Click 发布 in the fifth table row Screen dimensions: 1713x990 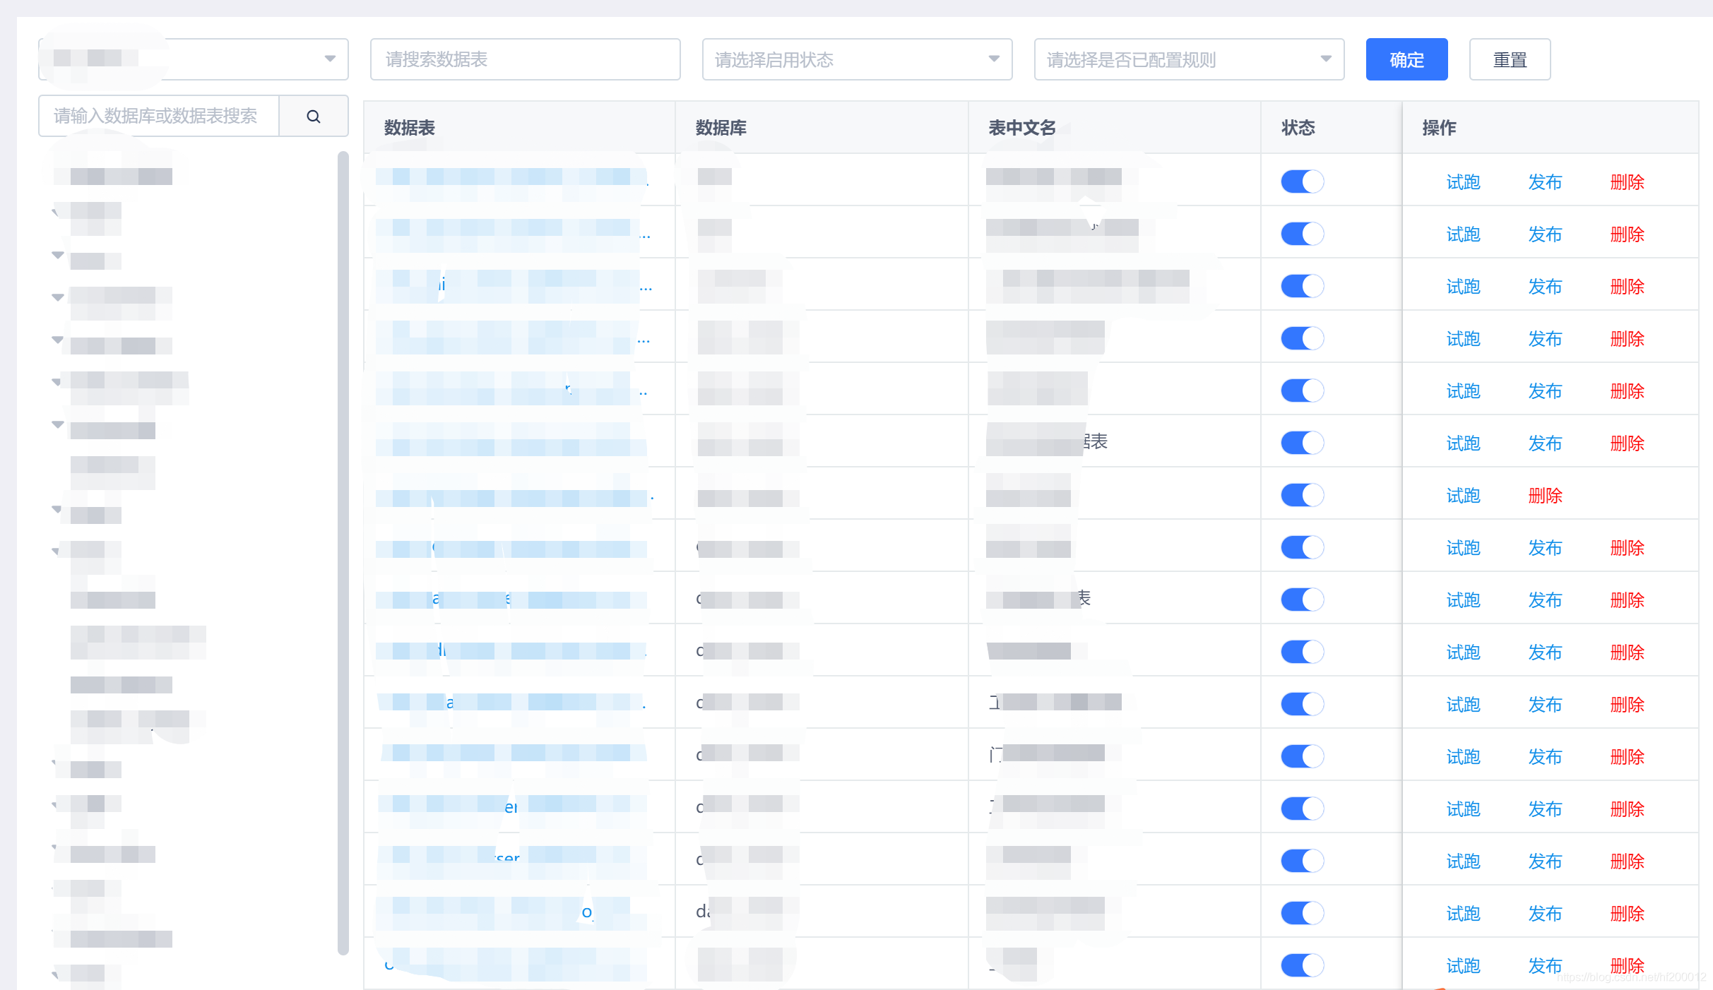(1545, 391)
